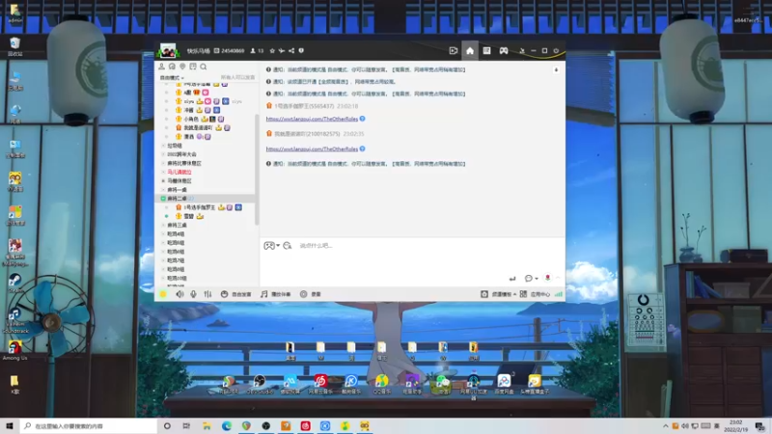Click the 播放伴奏 music button
This screenshot has width=772, height=434.
click(x=275, y=294)
